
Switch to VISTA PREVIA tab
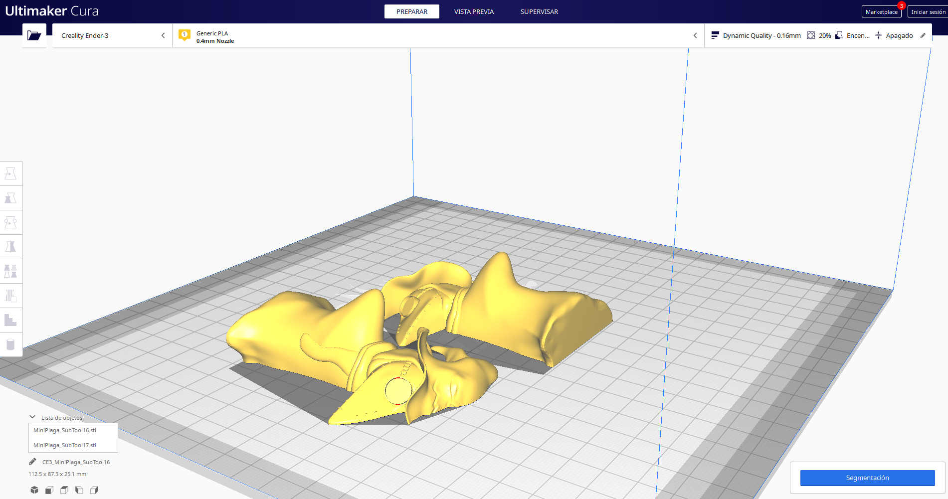(474, 11)
